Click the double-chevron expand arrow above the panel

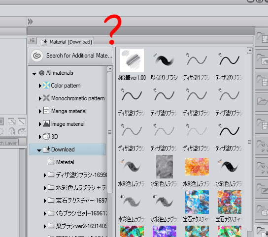coord(30,22)
